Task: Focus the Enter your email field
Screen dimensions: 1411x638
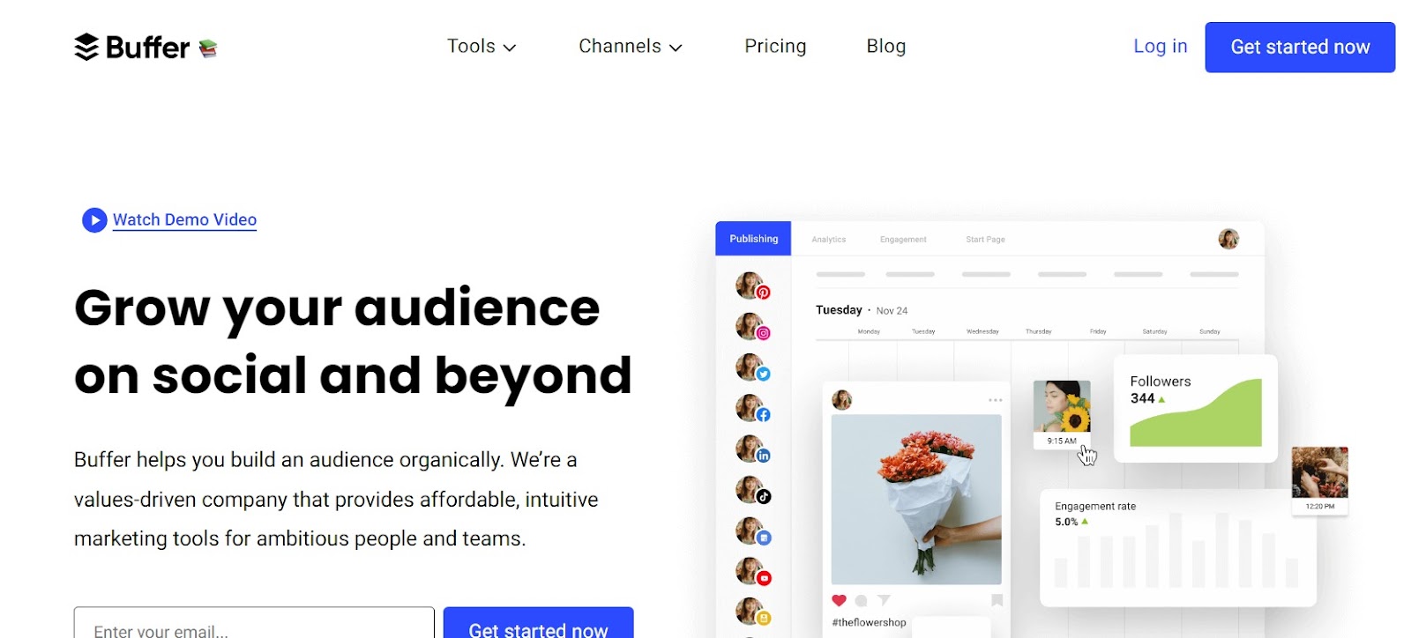Action: 254,624
